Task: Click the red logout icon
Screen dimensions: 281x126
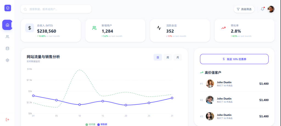Action: click(7, 119)
